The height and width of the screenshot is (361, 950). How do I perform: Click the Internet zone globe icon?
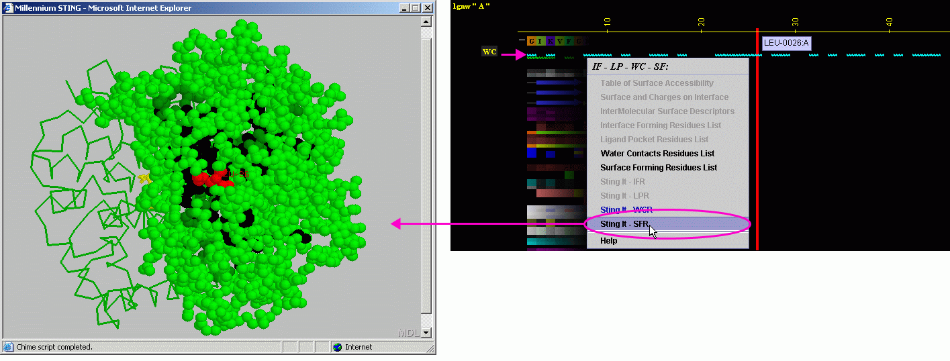coord(338,347)
